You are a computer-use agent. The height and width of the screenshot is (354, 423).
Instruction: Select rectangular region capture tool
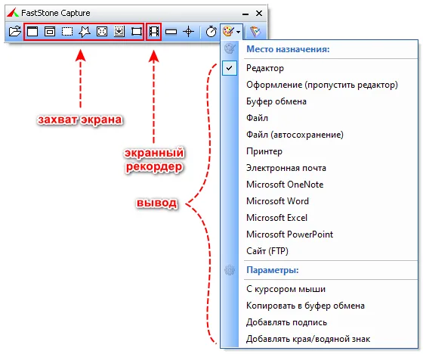(x=67, y=32)
